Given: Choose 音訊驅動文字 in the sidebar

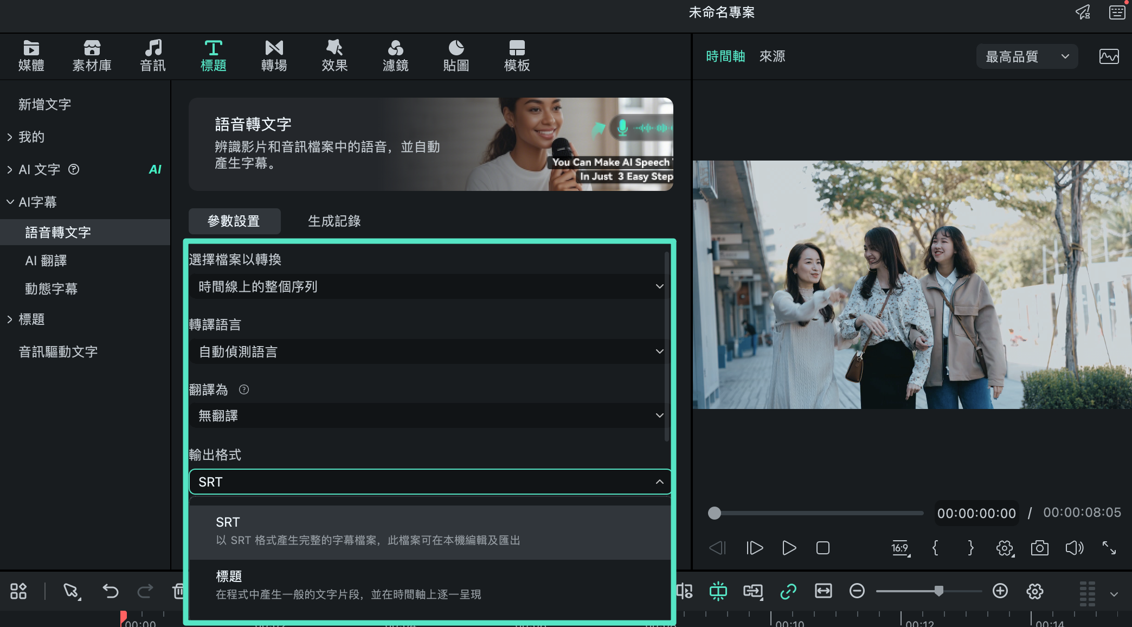Looking at the screenshot, I should point(58,352).
